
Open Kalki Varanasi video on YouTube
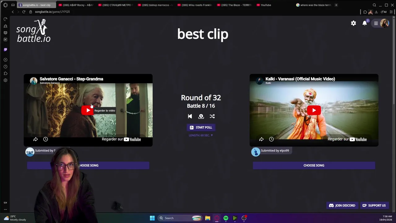pos(347,139)
